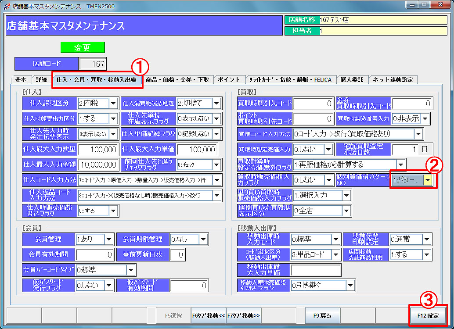Go to the ネット連動設定 tab

(x=393, y=80)
